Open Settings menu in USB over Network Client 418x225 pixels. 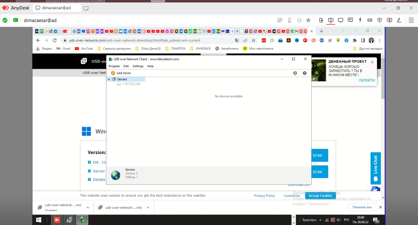[138, 66]
